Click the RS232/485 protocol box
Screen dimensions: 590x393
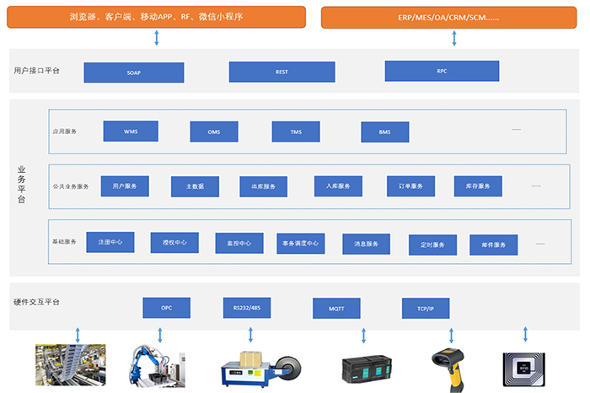tap(247, 308)
